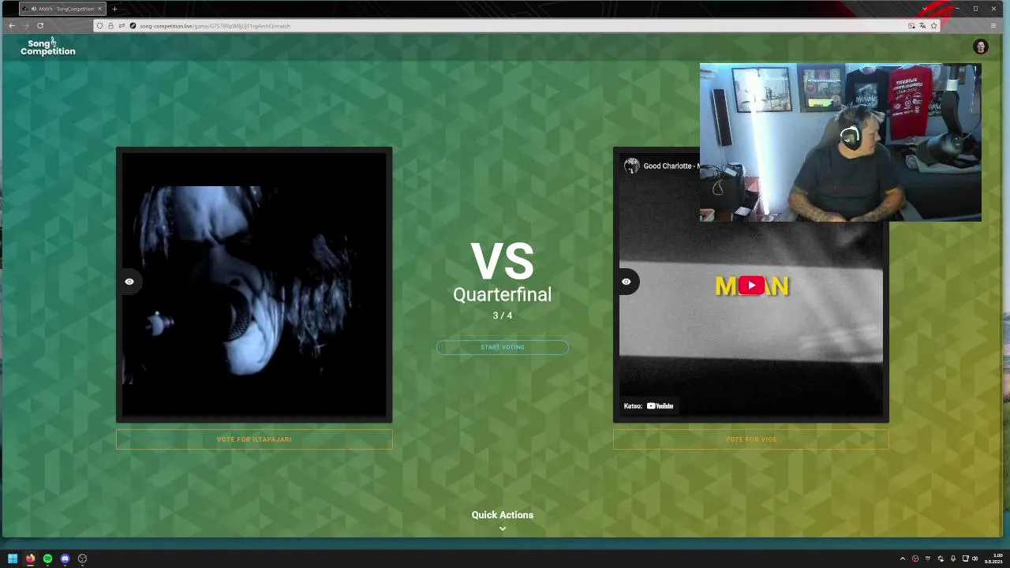The image size is (1010, 568).
Task: Open the list all tabs dropdown
Action: pos(925,9)
